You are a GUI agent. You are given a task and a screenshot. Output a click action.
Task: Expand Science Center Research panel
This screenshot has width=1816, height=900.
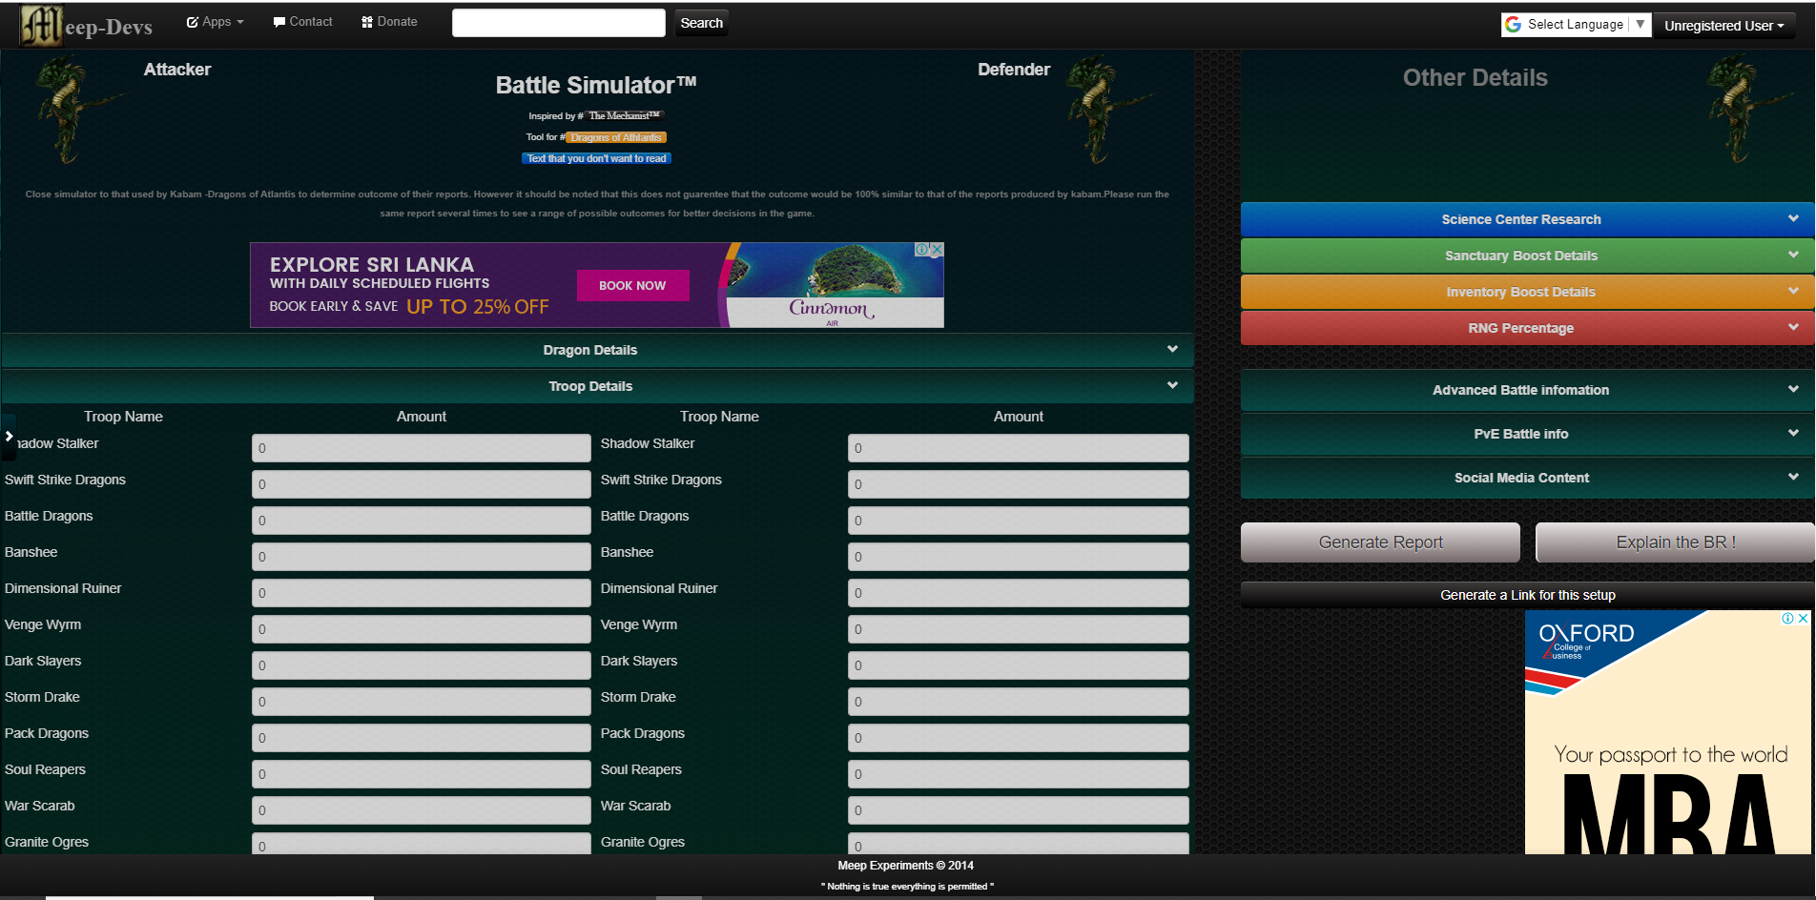pos(1527,219)
